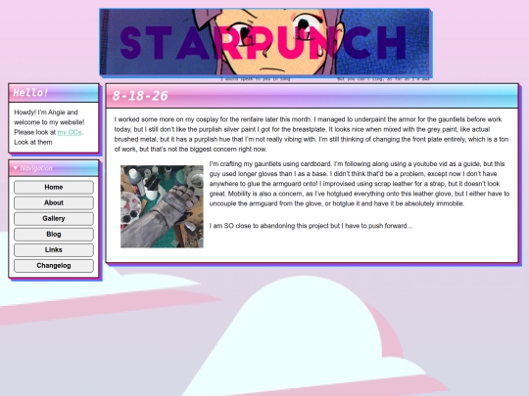The height and width of the screenshot is (396, 529).
Task: Select the 8-18-26 post date heading
Action: [140, 96]
